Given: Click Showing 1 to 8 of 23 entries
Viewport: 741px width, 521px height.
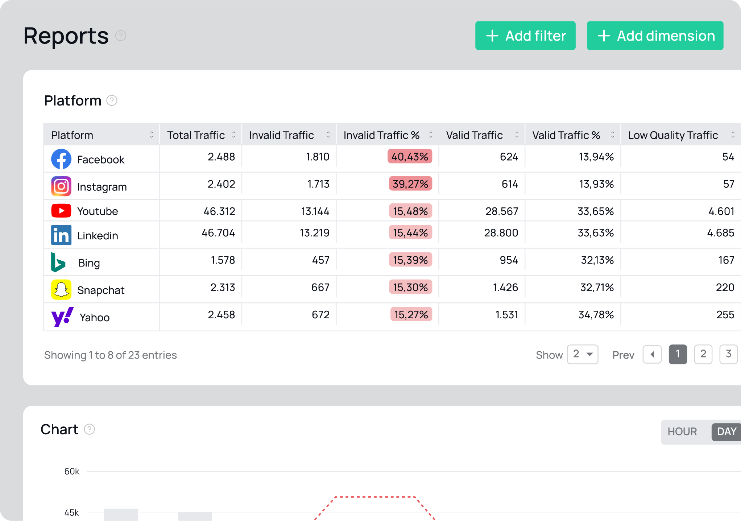Looking at the screenshot, I should [111, 355].
